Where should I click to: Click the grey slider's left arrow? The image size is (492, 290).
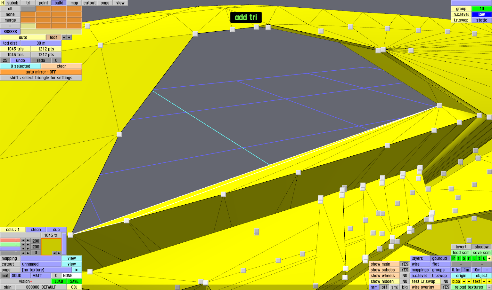[23, 253]
